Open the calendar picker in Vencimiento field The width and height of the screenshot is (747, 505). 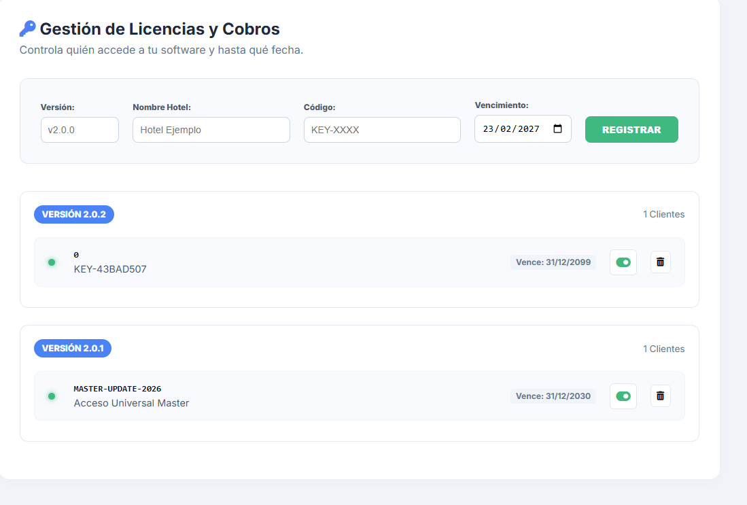pyautogui.click(x=557, y=129)
